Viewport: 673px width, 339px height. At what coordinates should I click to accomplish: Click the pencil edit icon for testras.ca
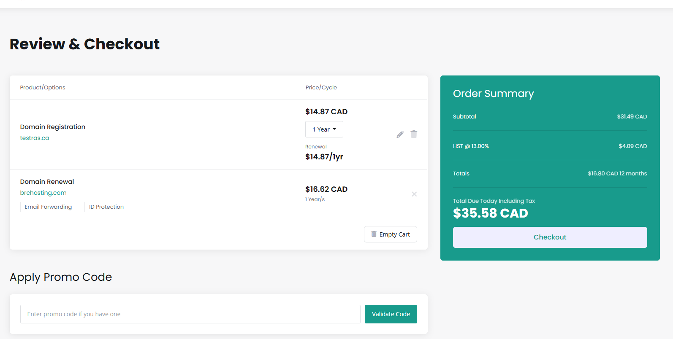point(400,135)
